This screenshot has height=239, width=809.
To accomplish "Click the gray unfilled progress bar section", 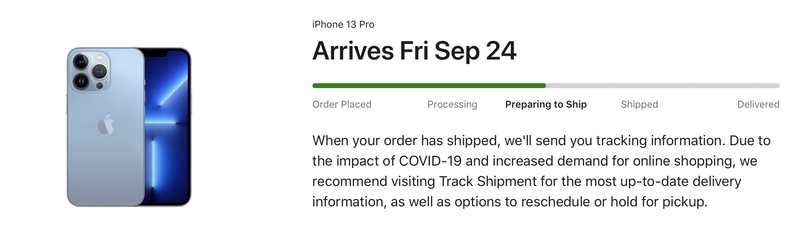I will coord(663,86).
